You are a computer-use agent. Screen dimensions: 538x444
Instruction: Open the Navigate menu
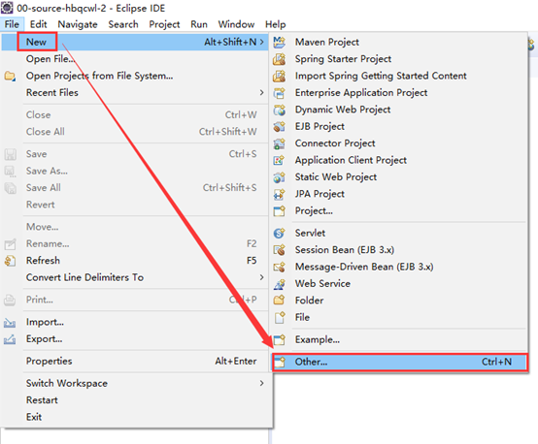click(78, 24)
